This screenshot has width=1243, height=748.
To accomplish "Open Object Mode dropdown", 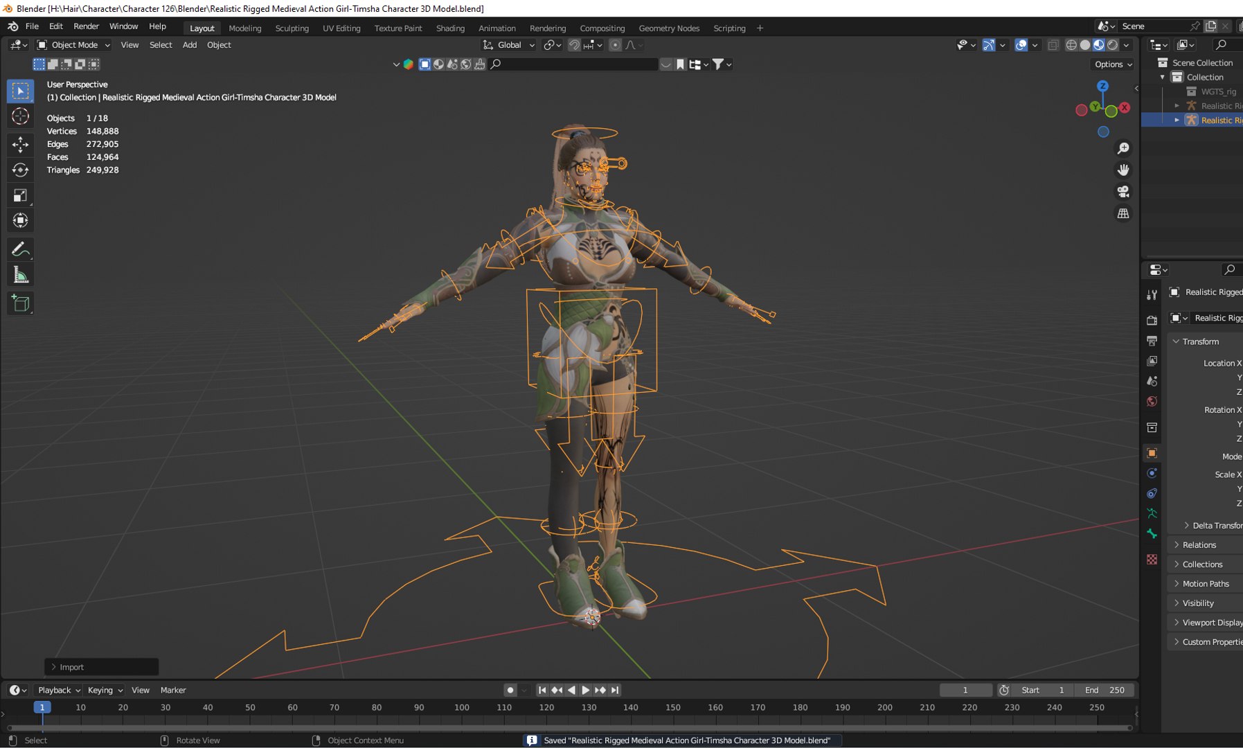I will [73, 45].
